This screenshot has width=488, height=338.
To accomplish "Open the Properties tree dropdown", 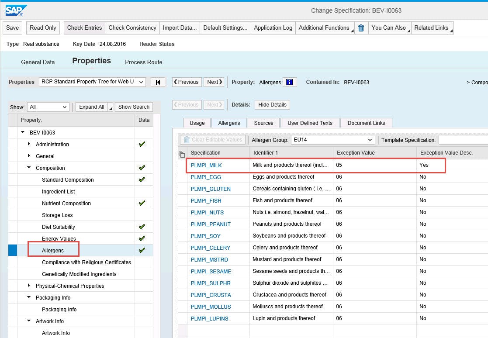I will (x=92, y=82).
